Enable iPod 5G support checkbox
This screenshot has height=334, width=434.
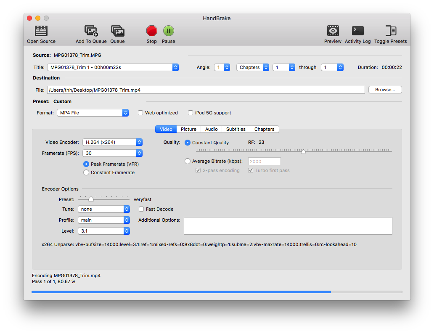click(191, 113)
